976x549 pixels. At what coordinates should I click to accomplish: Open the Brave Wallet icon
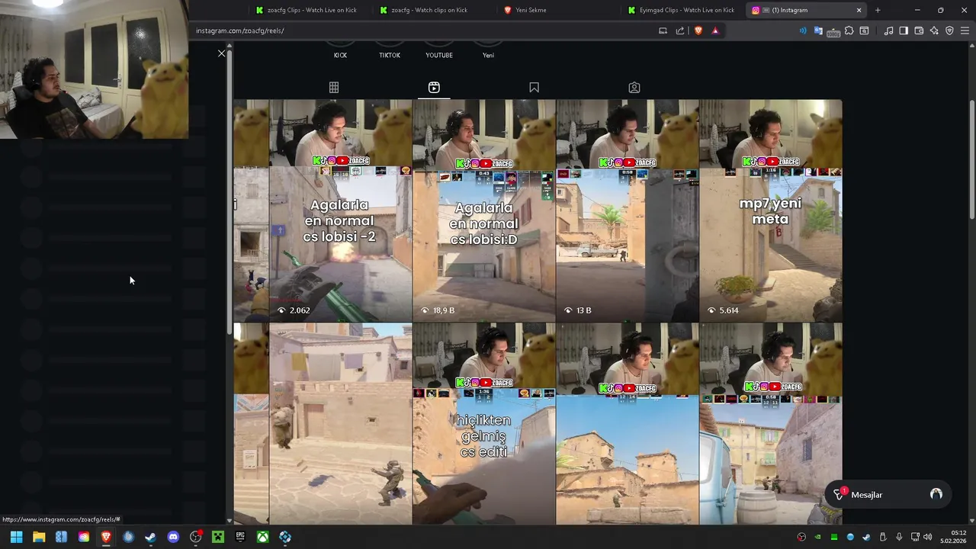coord(919,30)
